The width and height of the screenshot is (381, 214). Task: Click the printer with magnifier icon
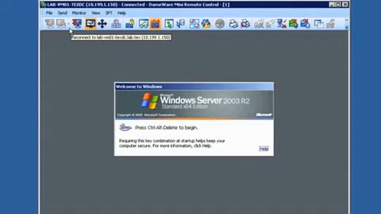coord(245,24)
